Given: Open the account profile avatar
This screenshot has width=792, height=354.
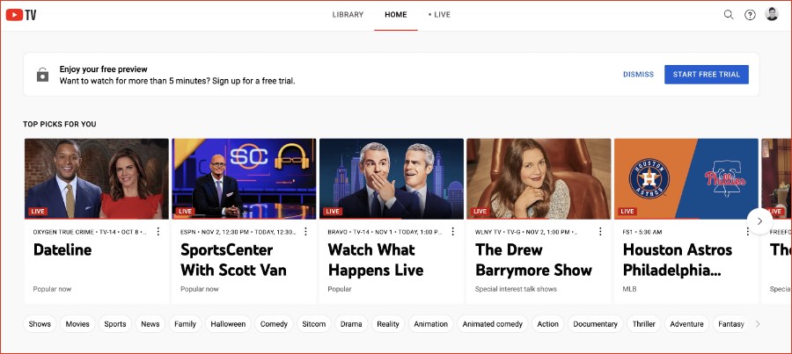Looking at the screenshot, I should pyautogui.click(x=772, y=14).
